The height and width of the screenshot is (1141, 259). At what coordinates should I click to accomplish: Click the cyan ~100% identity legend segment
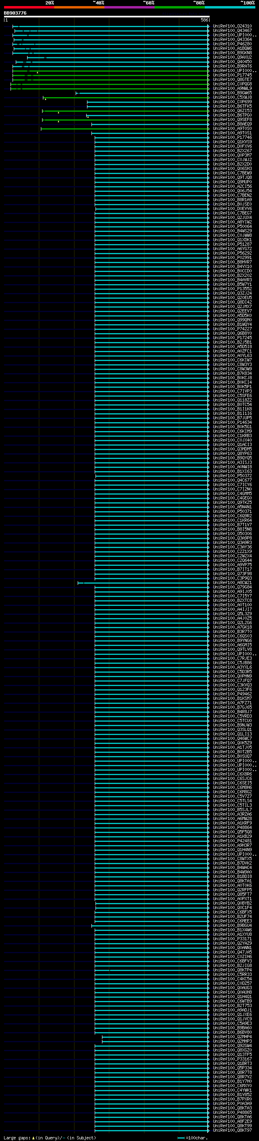tap(230, 7)
